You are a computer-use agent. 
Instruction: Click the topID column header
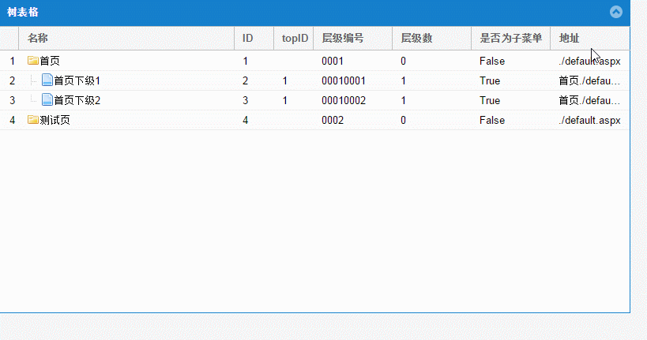294,39
